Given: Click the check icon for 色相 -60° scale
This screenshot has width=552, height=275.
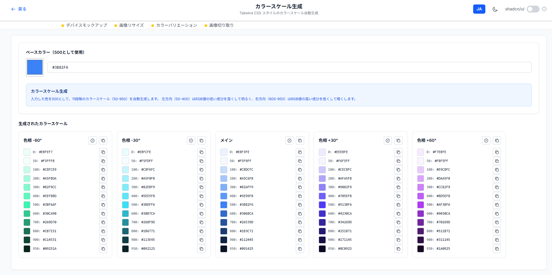Looking at the screenshot, I should click(93, 141).
